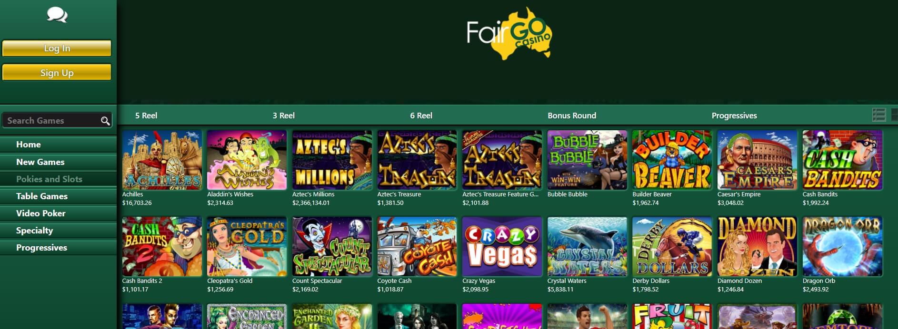Open the Progressives category tab
Image resolution: width=898 pixels, height=329 pixels.
tap(734, 116)
